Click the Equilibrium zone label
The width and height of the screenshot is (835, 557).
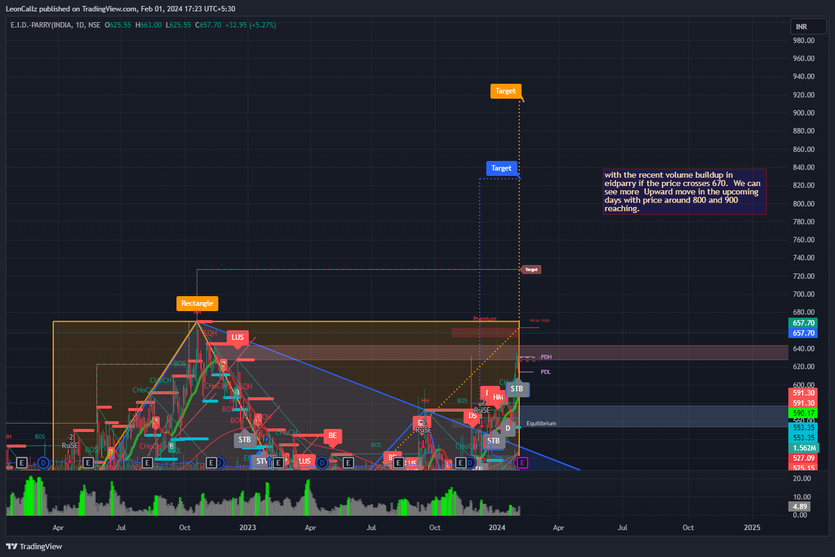[541, 424]
